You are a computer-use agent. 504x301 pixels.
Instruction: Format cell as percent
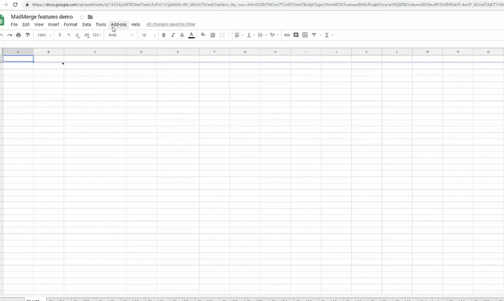click(69, 35)
